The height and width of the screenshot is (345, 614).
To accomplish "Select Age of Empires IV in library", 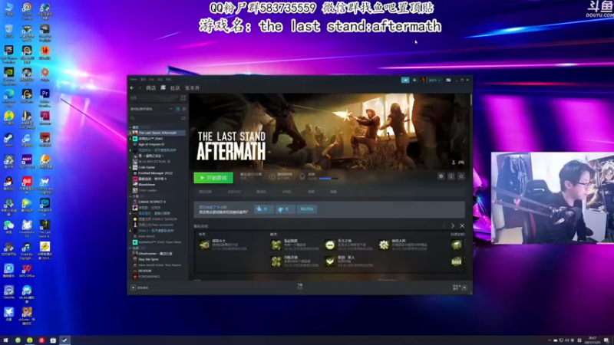I will click(x=151, y=144).
